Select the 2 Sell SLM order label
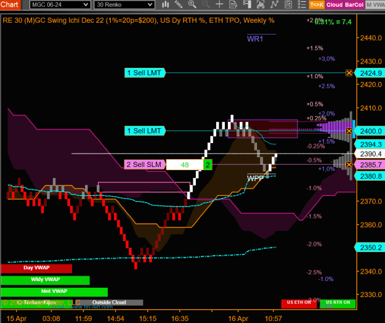This screenshot has height=323, width=385. click(145, 165)
